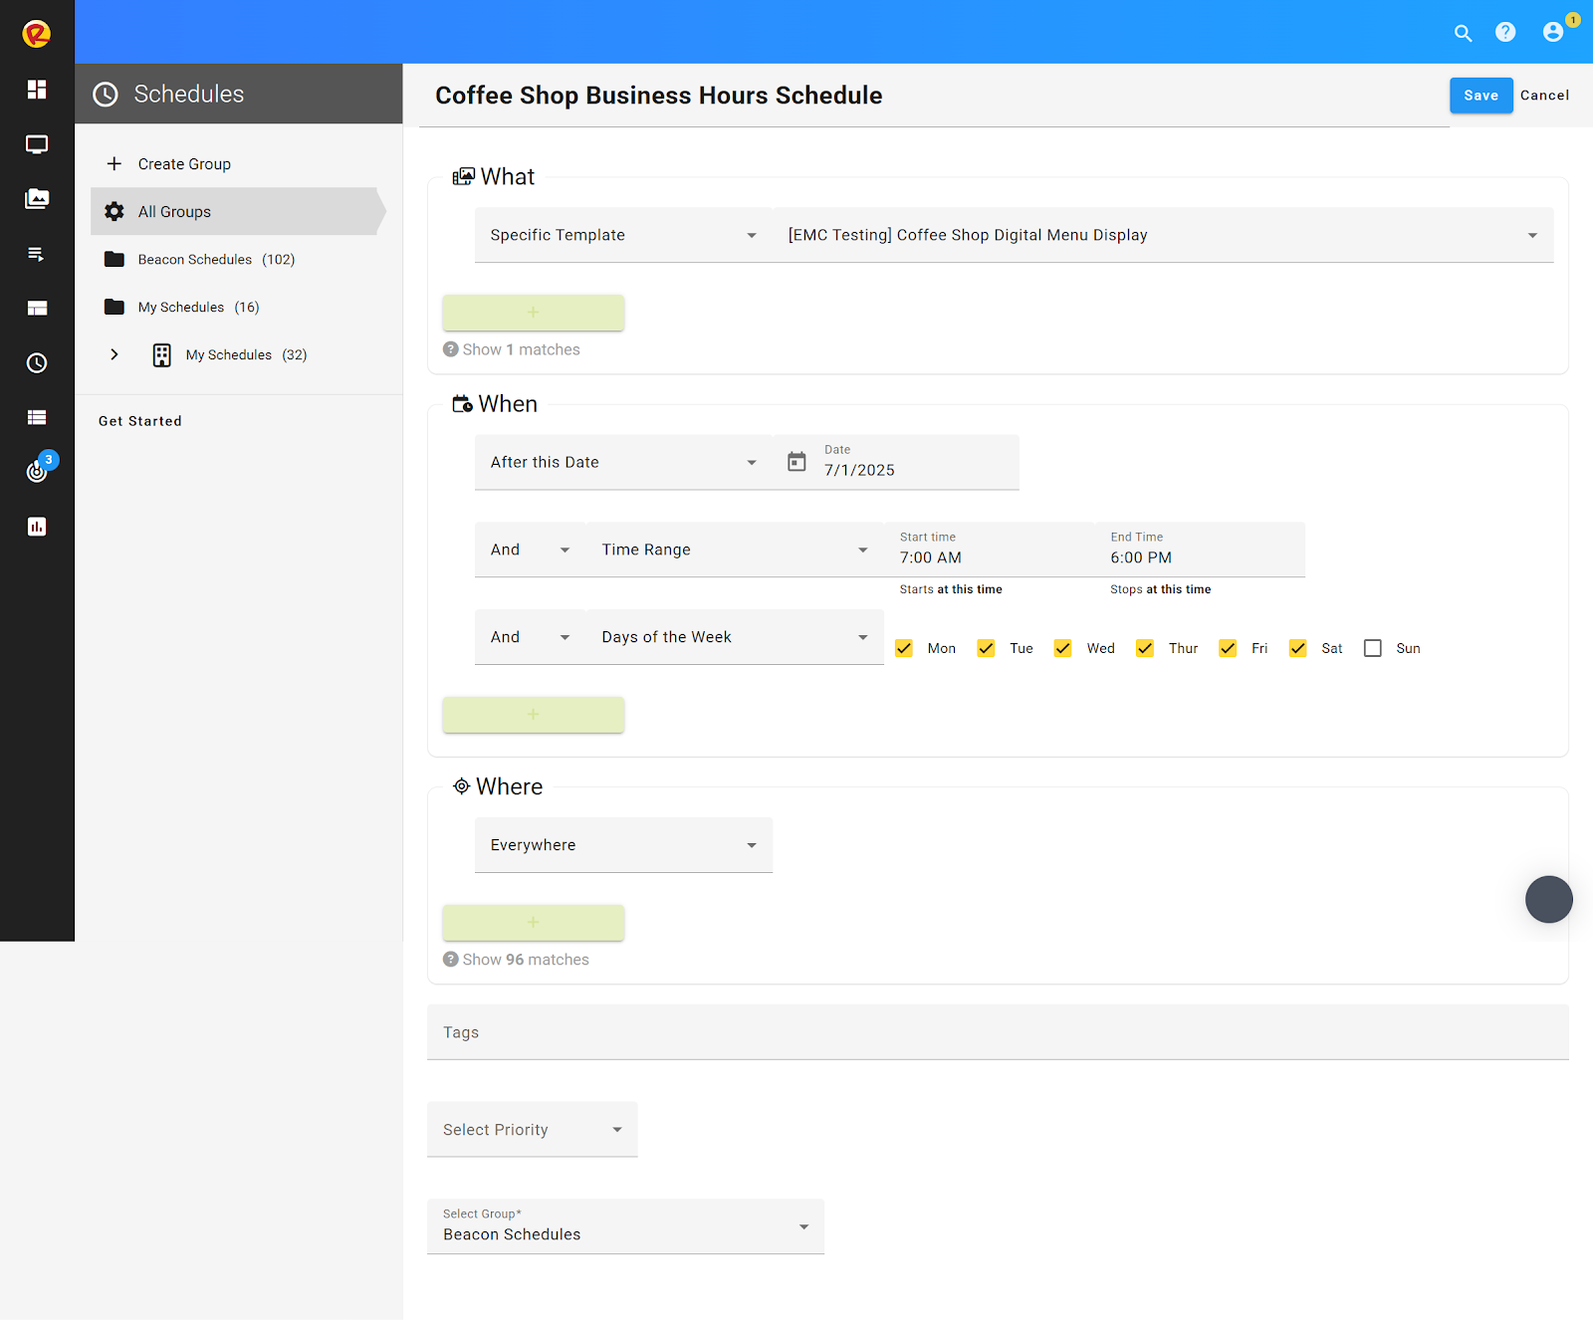The image size is (1593, 1320).
Task: Click the Tags input field
Action: [x=996, y=1032]
